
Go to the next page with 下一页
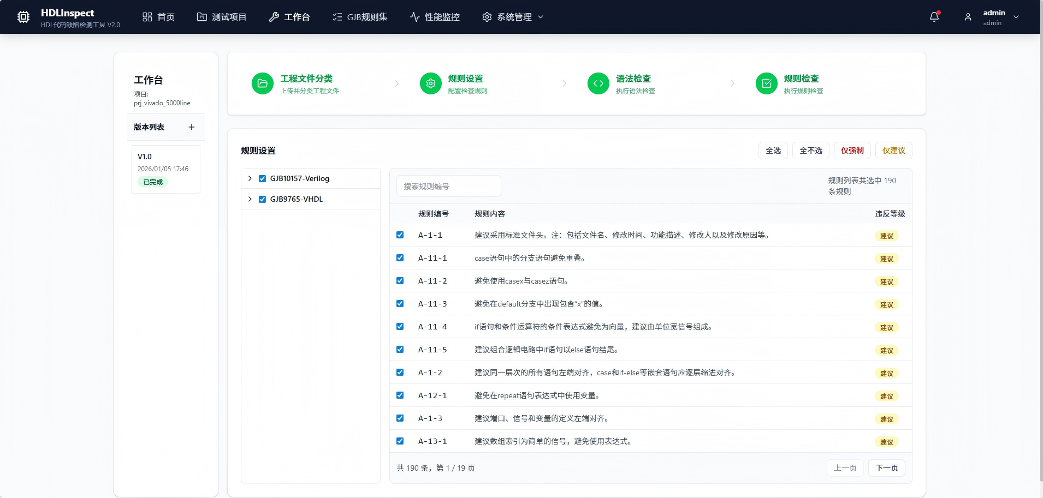coord(887,468)
